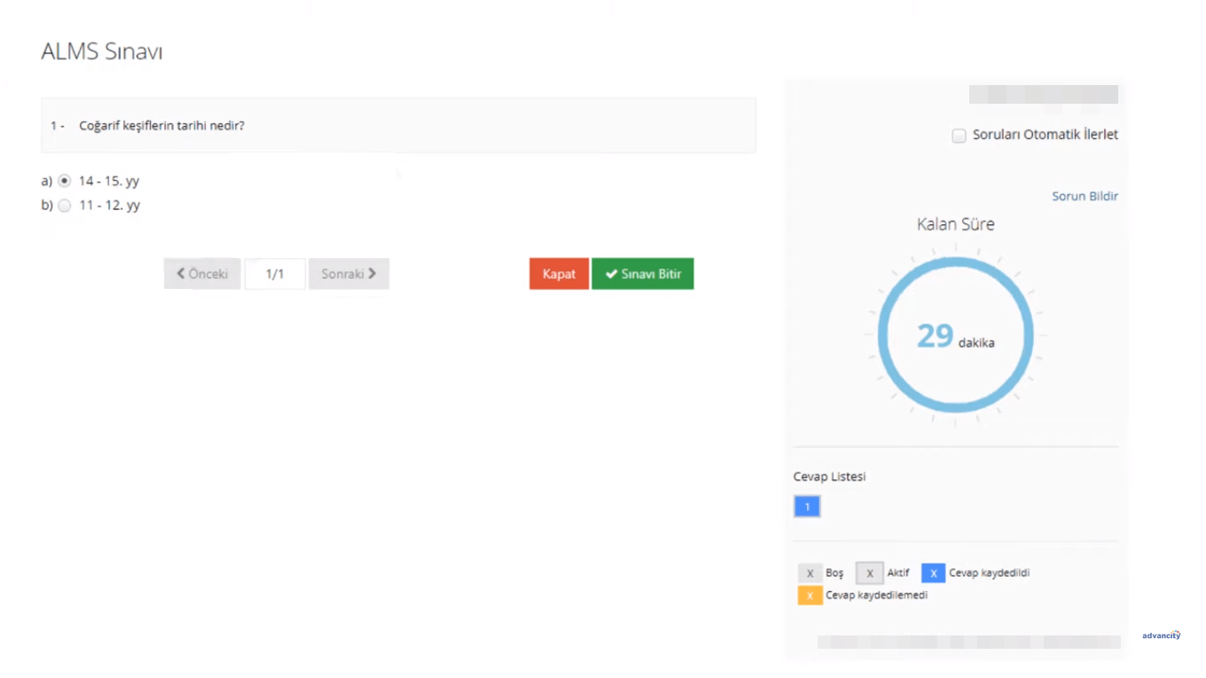The image size is (1206, 678).
Task: Click the ALMS Sınavı page heading
Action: (x=102, y=51)
